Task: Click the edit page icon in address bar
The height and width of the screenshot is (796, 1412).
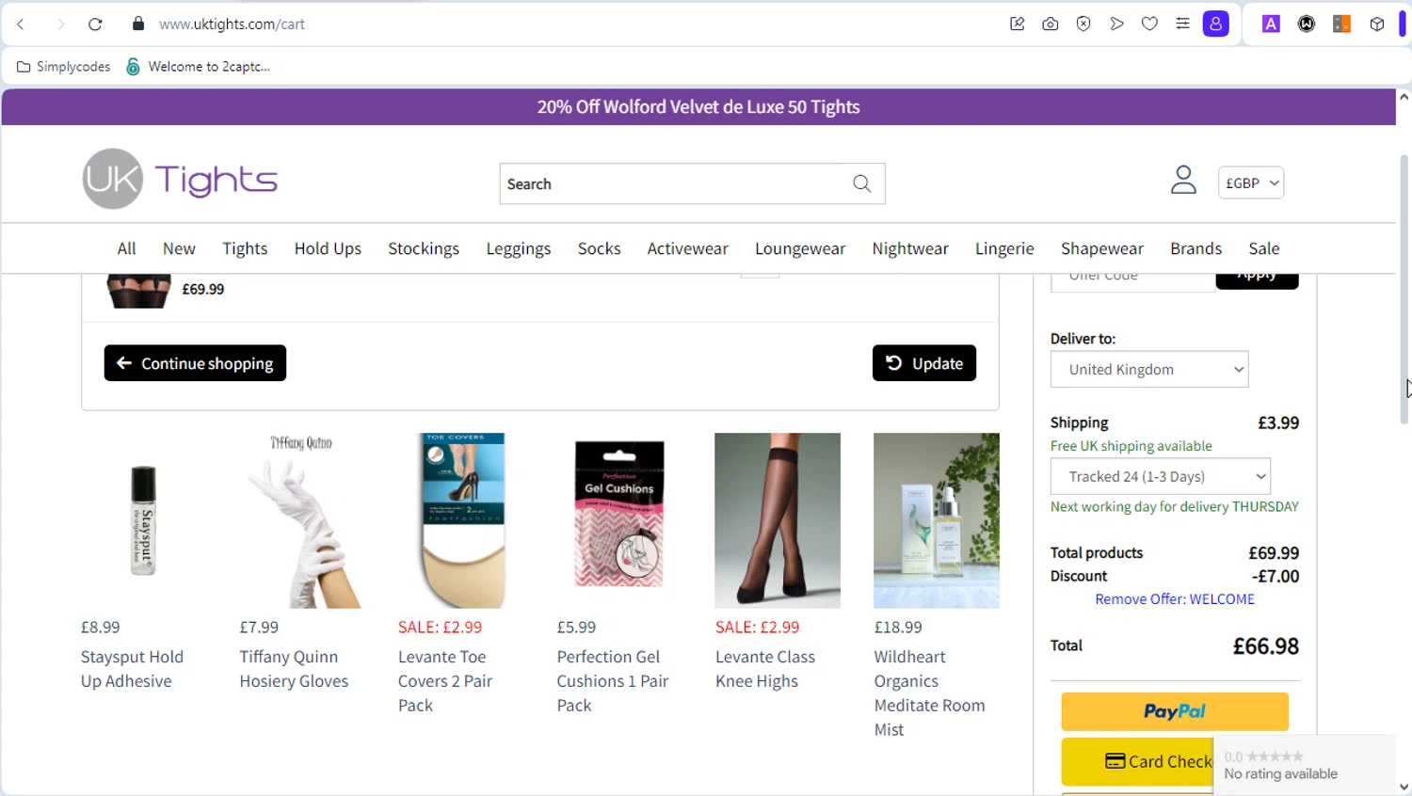Action: [1017, 24]
